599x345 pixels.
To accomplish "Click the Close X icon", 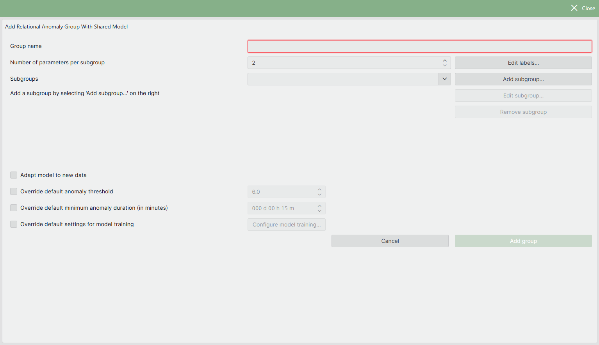I will point(574,8).
